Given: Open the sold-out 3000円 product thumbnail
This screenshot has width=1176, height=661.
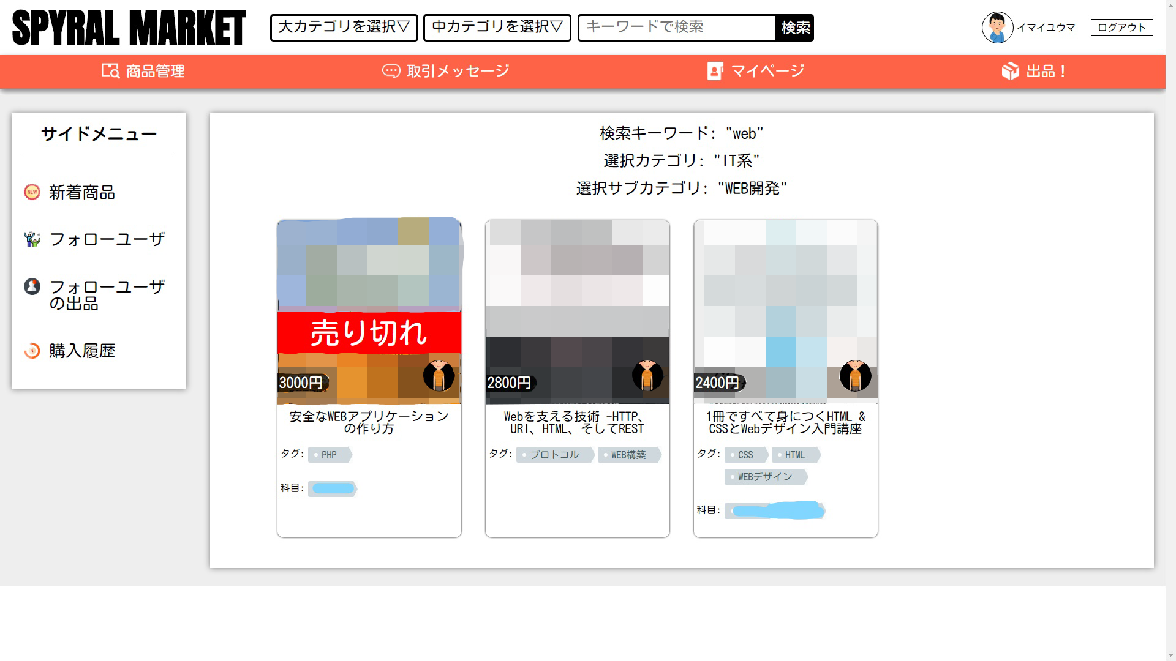Looking at the screenshot, I should pos(369,311).
